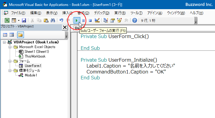This screenshot has width=215, height=118.
Task: Select Sheet1 (Sheet1) in project tree
Action: (x=37, y=52)
